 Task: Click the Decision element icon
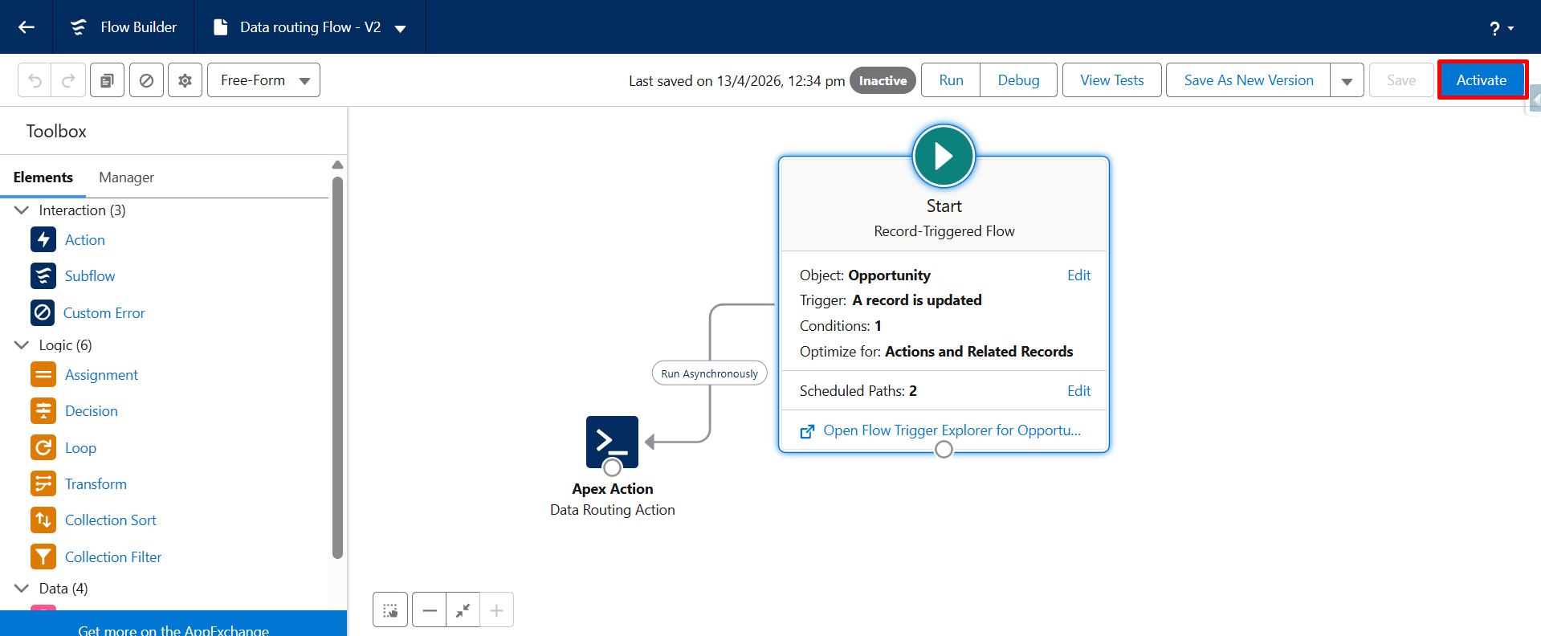pyautogui.click(x=43, y=410)
